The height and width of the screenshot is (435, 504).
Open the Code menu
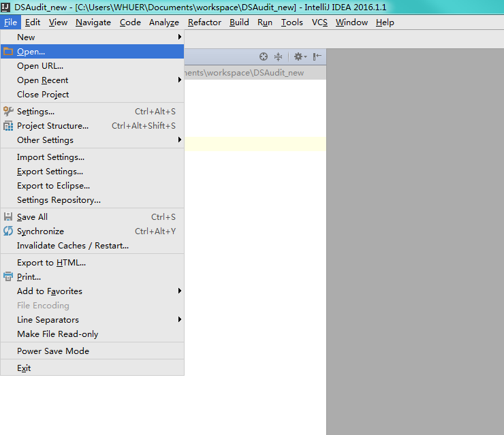pyautogui.click(x=130, y=22)
